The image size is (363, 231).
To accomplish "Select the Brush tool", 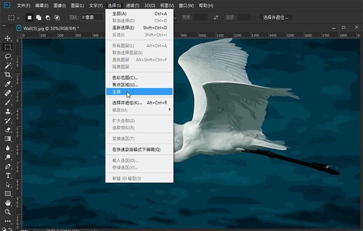I will pyautogui.click(x=8, y=102).
